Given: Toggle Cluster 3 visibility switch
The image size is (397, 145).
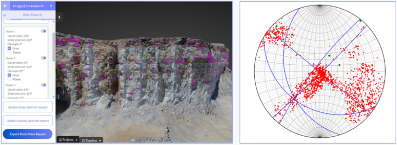Looking at the screenshot, I should [44, 85].
